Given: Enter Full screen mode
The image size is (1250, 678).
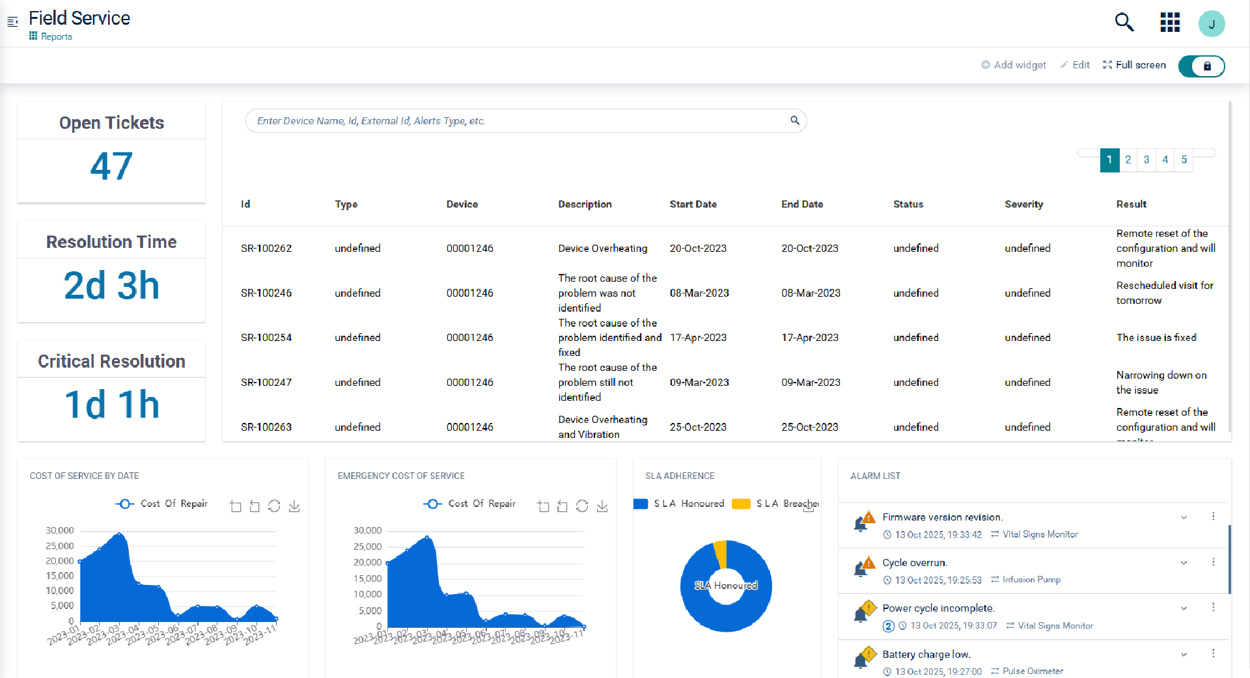Looking at the screenshot, I should (x=1133, y=64).
